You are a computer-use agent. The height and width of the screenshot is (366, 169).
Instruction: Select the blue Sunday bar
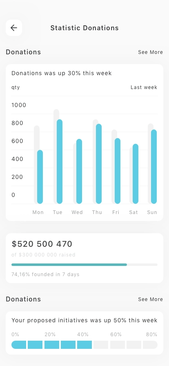coord(153,167)
